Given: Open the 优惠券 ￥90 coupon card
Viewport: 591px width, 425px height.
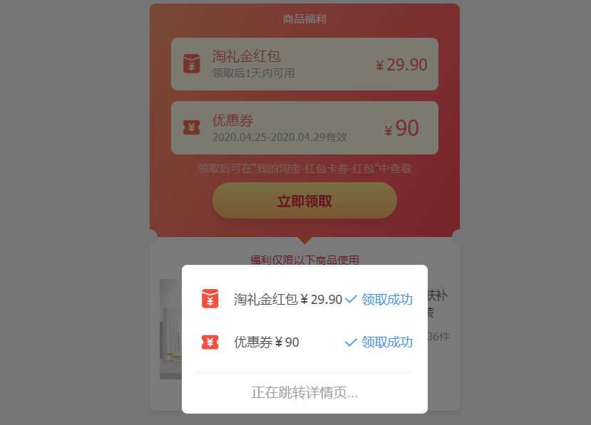Looking at the screenshot, I should pyautogui.click(x=304, y=127).
